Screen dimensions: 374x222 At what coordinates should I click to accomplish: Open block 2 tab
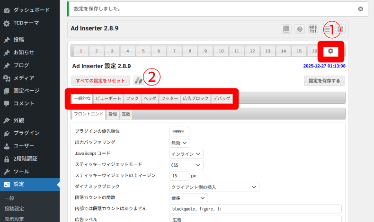click(x=97, y=51)
